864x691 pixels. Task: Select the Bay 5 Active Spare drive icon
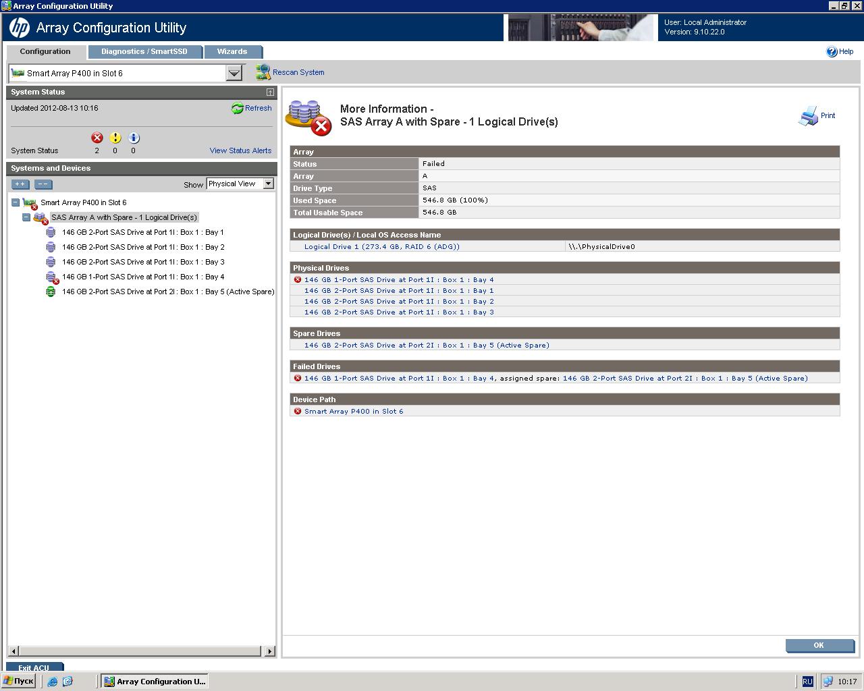coord(51,292)
